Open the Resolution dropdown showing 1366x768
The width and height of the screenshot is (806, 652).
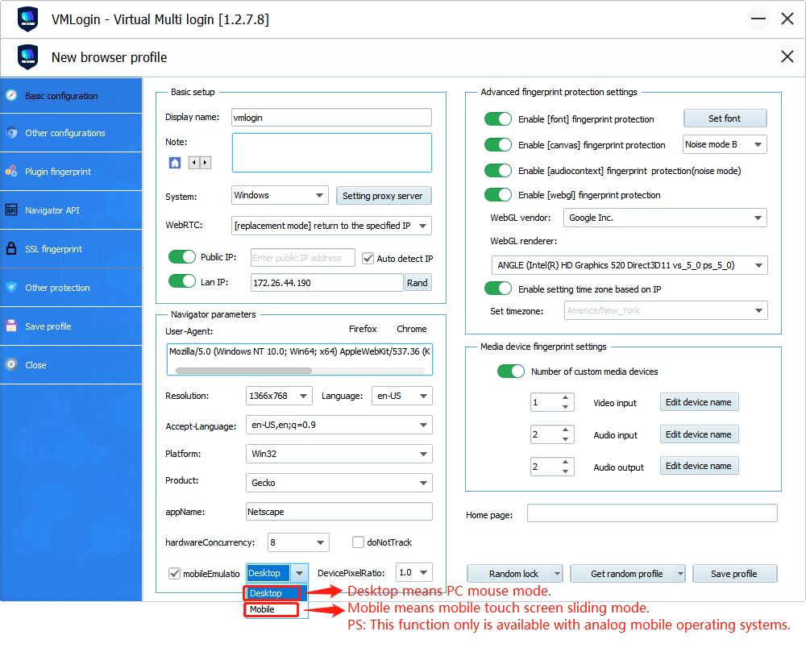click(279, 396)
